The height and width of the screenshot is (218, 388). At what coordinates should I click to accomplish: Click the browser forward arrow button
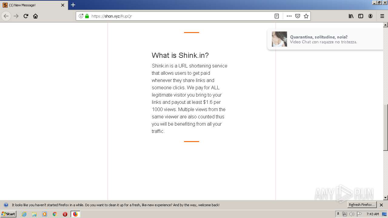click(x=16, y=16)
